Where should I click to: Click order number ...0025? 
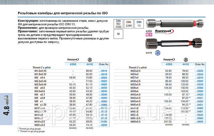[x=103, y=85]
